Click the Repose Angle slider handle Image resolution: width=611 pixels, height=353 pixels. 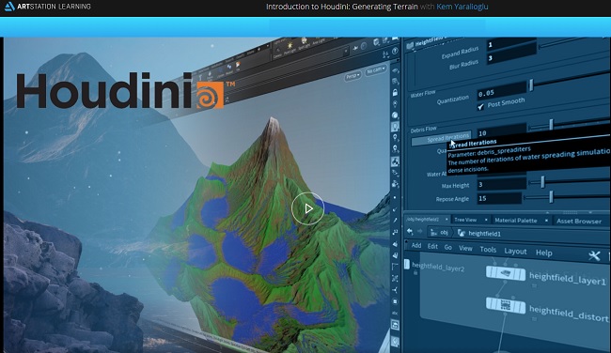551,196
